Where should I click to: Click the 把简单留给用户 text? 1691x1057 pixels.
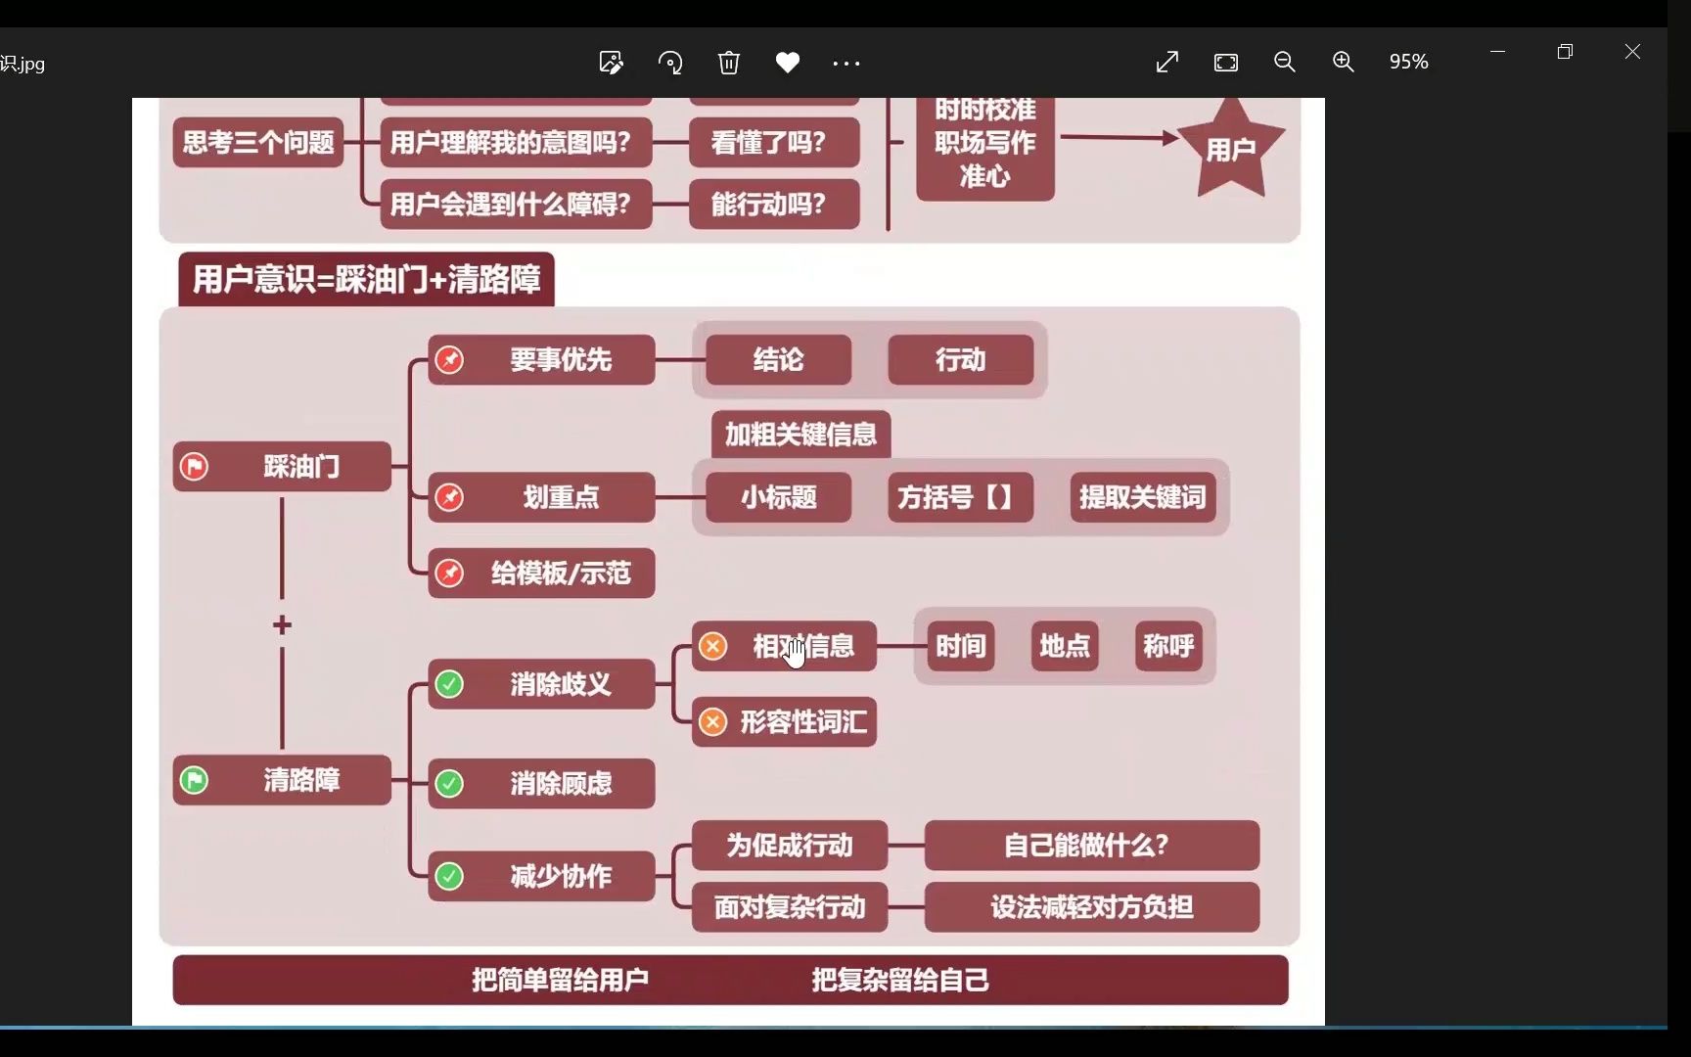[x=560, y=980]
